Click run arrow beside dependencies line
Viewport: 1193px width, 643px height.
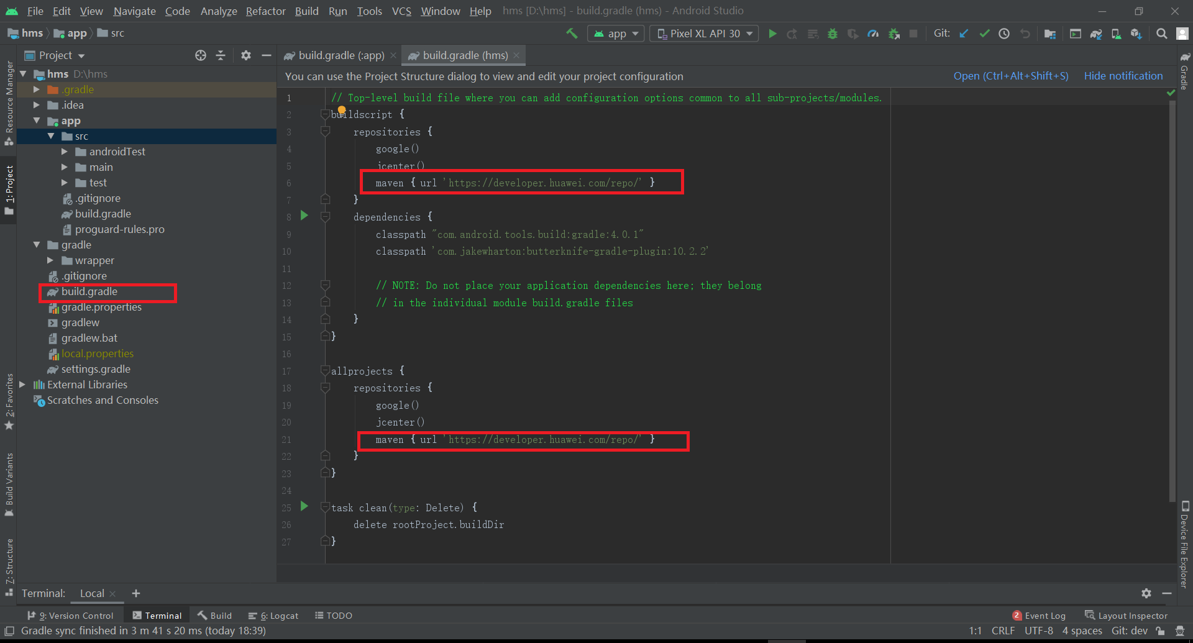coord(304,216)
